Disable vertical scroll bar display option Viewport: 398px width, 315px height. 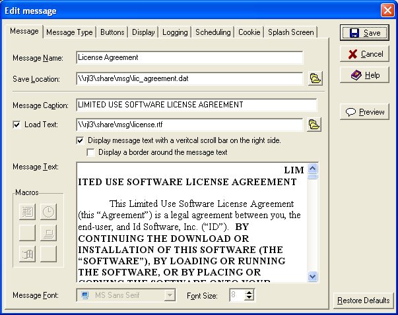click(80, 140)
